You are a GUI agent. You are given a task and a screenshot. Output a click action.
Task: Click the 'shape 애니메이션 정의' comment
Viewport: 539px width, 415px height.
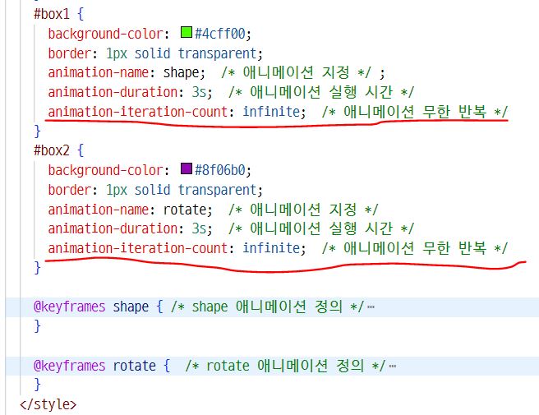267,307
